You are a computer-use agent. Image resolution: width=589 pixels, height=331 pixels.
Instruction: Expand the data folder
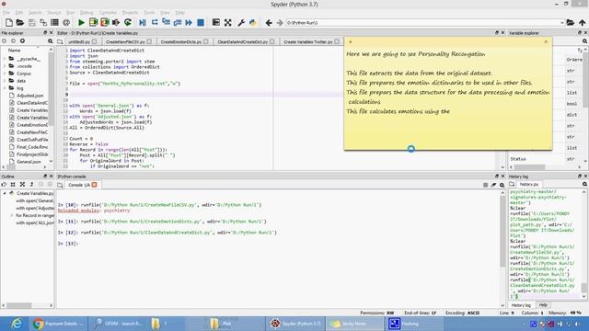click(x=5, y=81)
